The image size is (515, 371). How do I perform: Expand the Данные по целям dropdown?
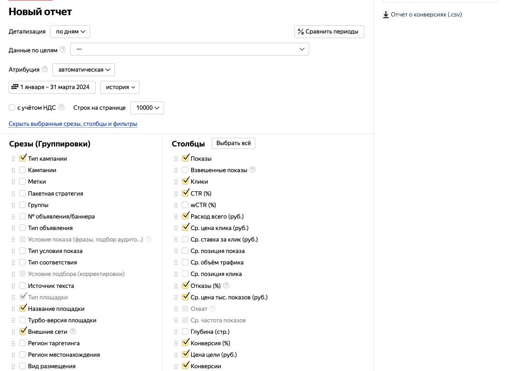189,49
